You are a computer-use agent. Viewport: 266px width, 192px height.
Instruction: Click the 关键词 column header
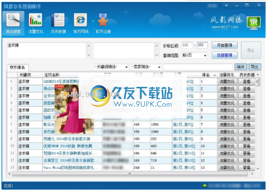point(30,75)
